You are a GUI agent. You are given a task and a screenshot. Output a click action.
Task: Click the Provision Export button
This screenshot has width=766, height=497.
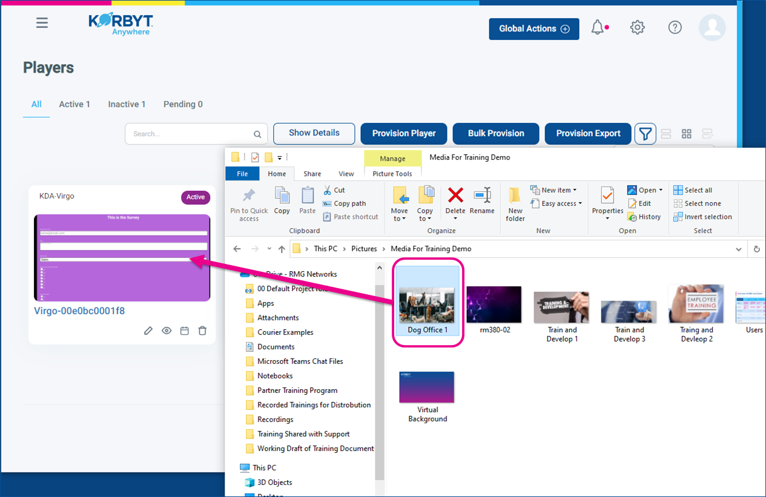coord(588,134)
